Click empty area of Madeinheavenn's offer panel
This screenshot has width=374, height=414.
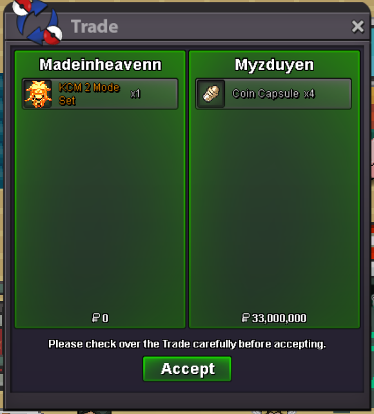pos(100,209)
